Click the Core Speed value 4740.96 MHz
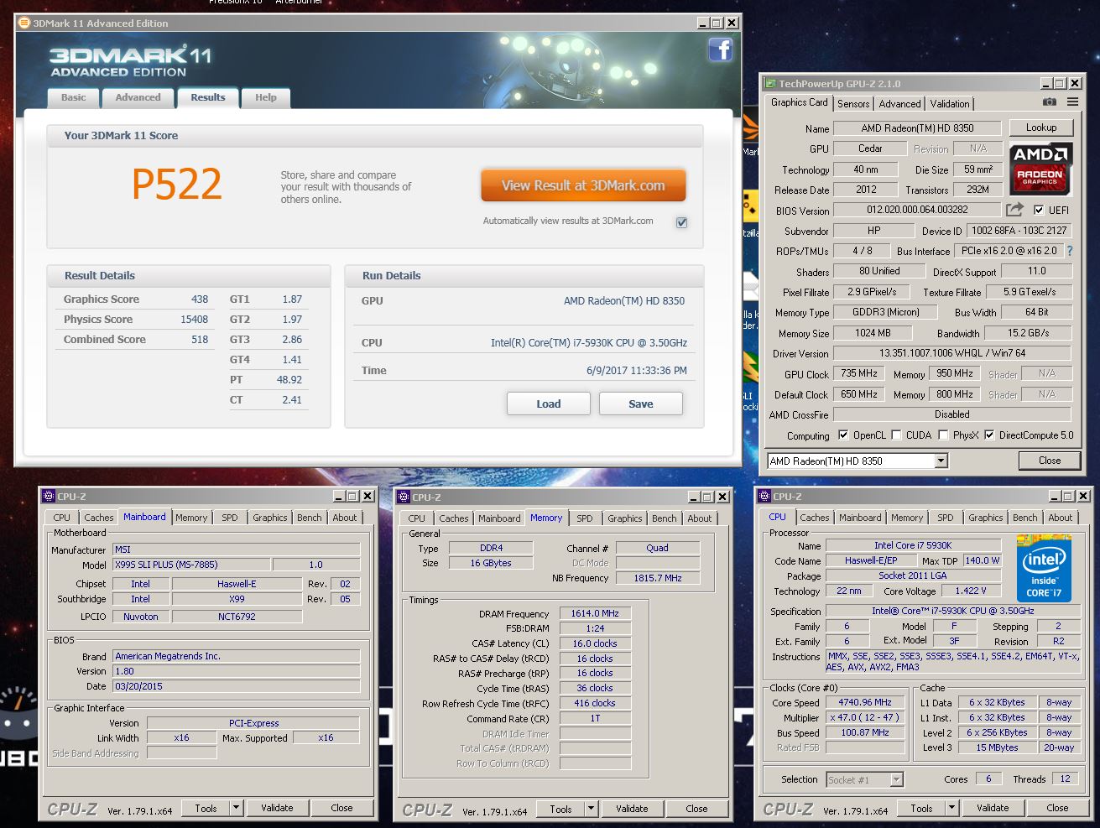Image resolution: width=1100 pixels, height=828 pixels. tap(865, 702)
